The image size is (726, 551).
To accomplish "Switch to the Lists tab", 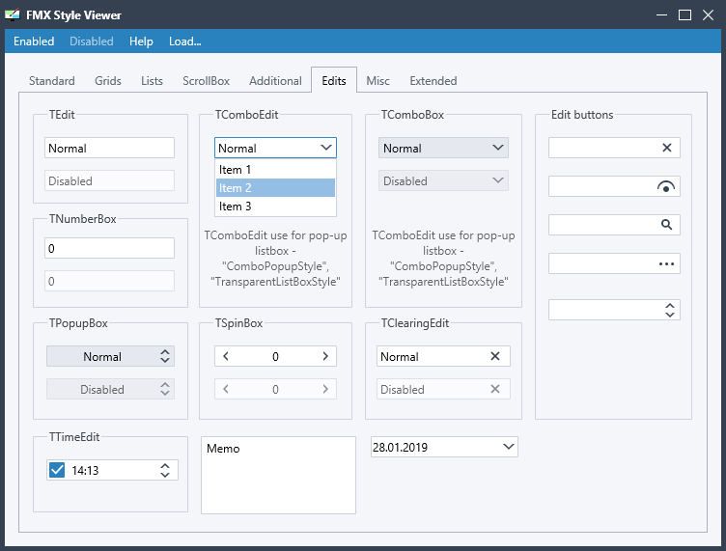I will click(x=152, y=81).
